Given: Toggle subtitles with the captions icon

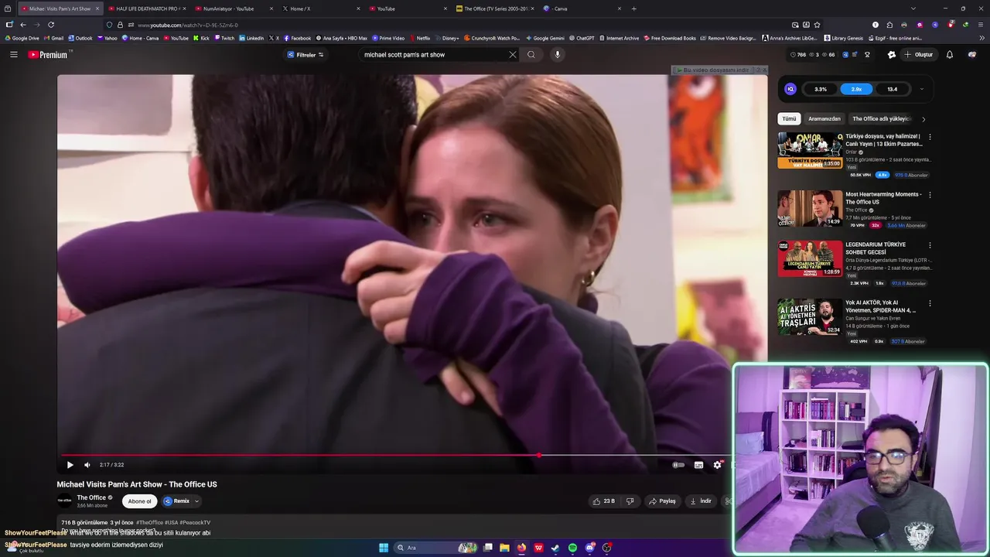Looking at the screenshot, I should [x=698, y=465].
